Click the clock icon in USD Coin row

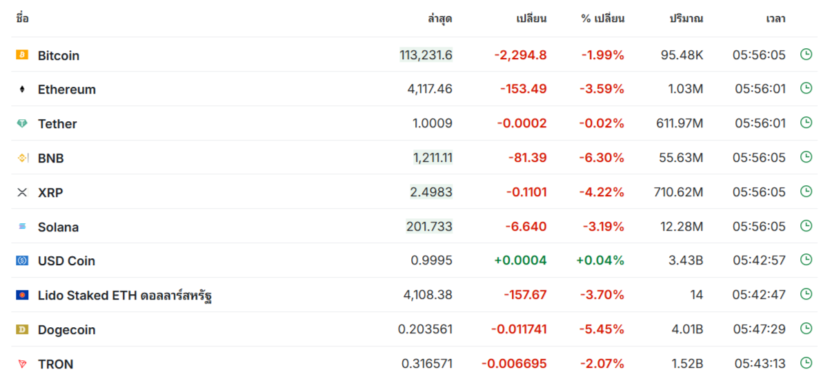click(x=806, y=260)
